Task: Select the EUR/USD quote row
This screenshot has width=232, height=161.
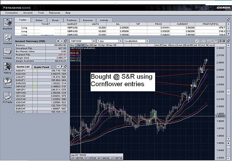Action: pos(41,83)
